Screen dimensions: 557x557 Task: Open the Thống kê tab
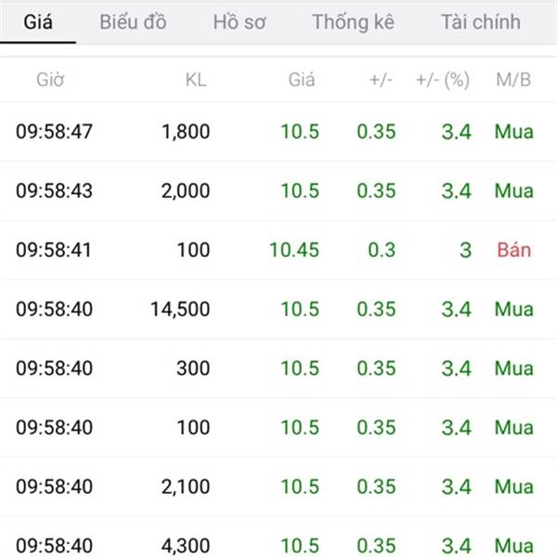pos(353,22)
